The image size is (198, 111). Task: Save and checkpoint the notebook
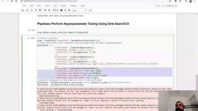[x=23, y=10]
